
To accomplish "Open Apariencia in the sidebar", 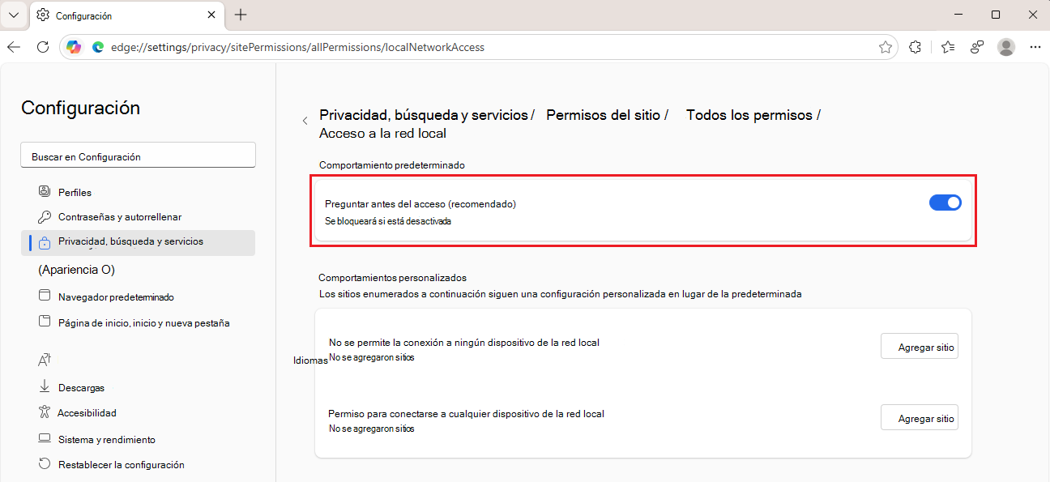I will click(76, 270).
